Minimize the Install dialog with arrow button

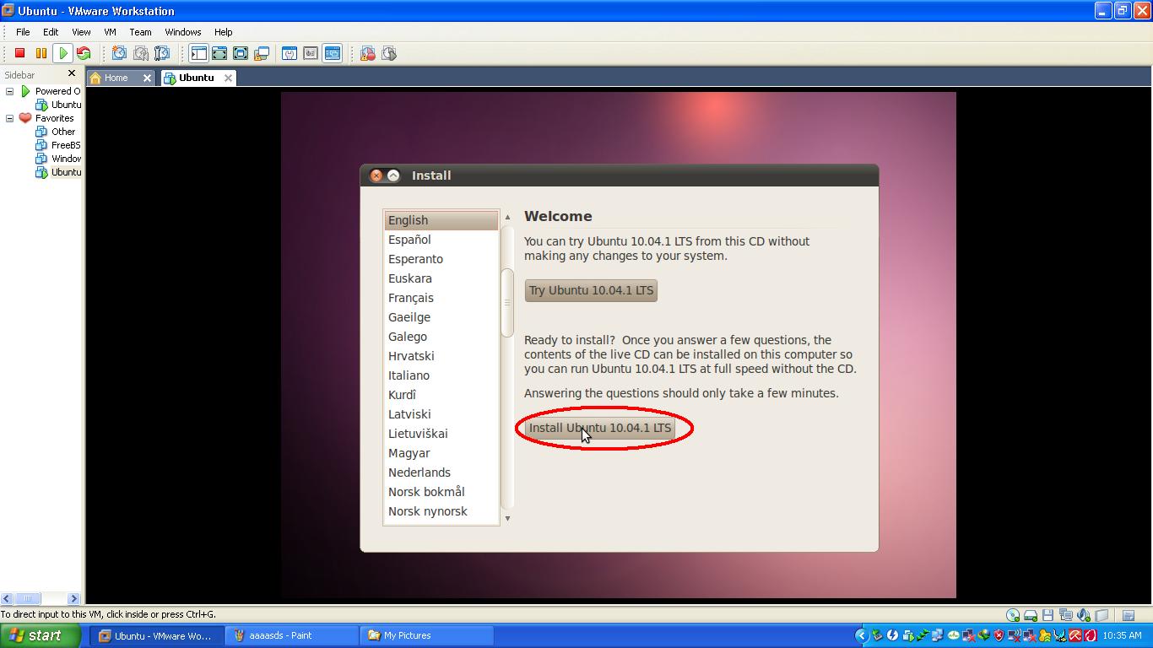pyautogui.click(x=393, y=175)
